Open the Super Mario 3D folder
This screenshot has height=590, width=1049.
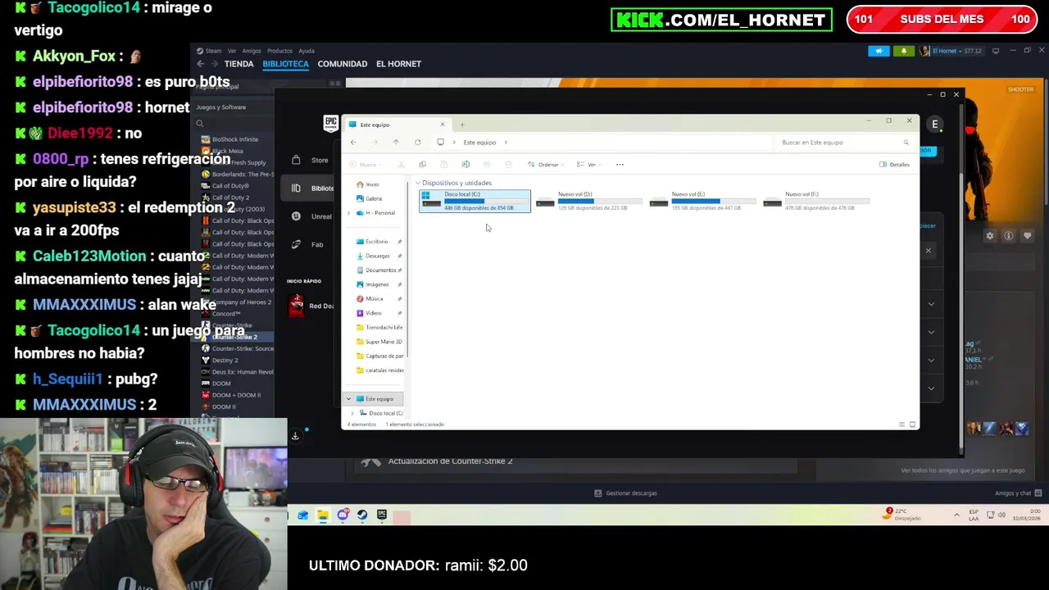379,342
